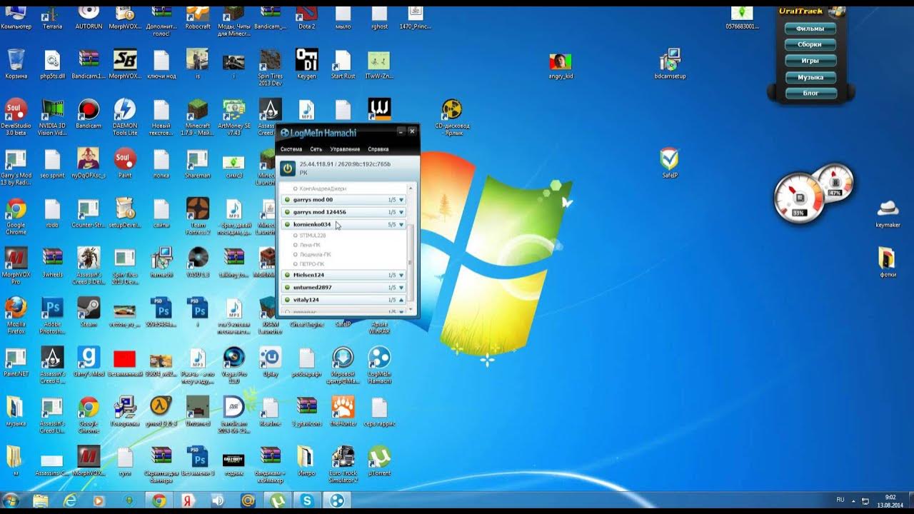
Task: Select the ArtMoney SE v7.43 icon
Action: pyautogui.click(x=233, y=116)
